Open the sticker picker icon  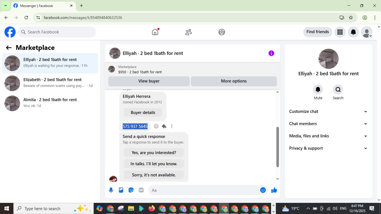(x=131, y=190)
